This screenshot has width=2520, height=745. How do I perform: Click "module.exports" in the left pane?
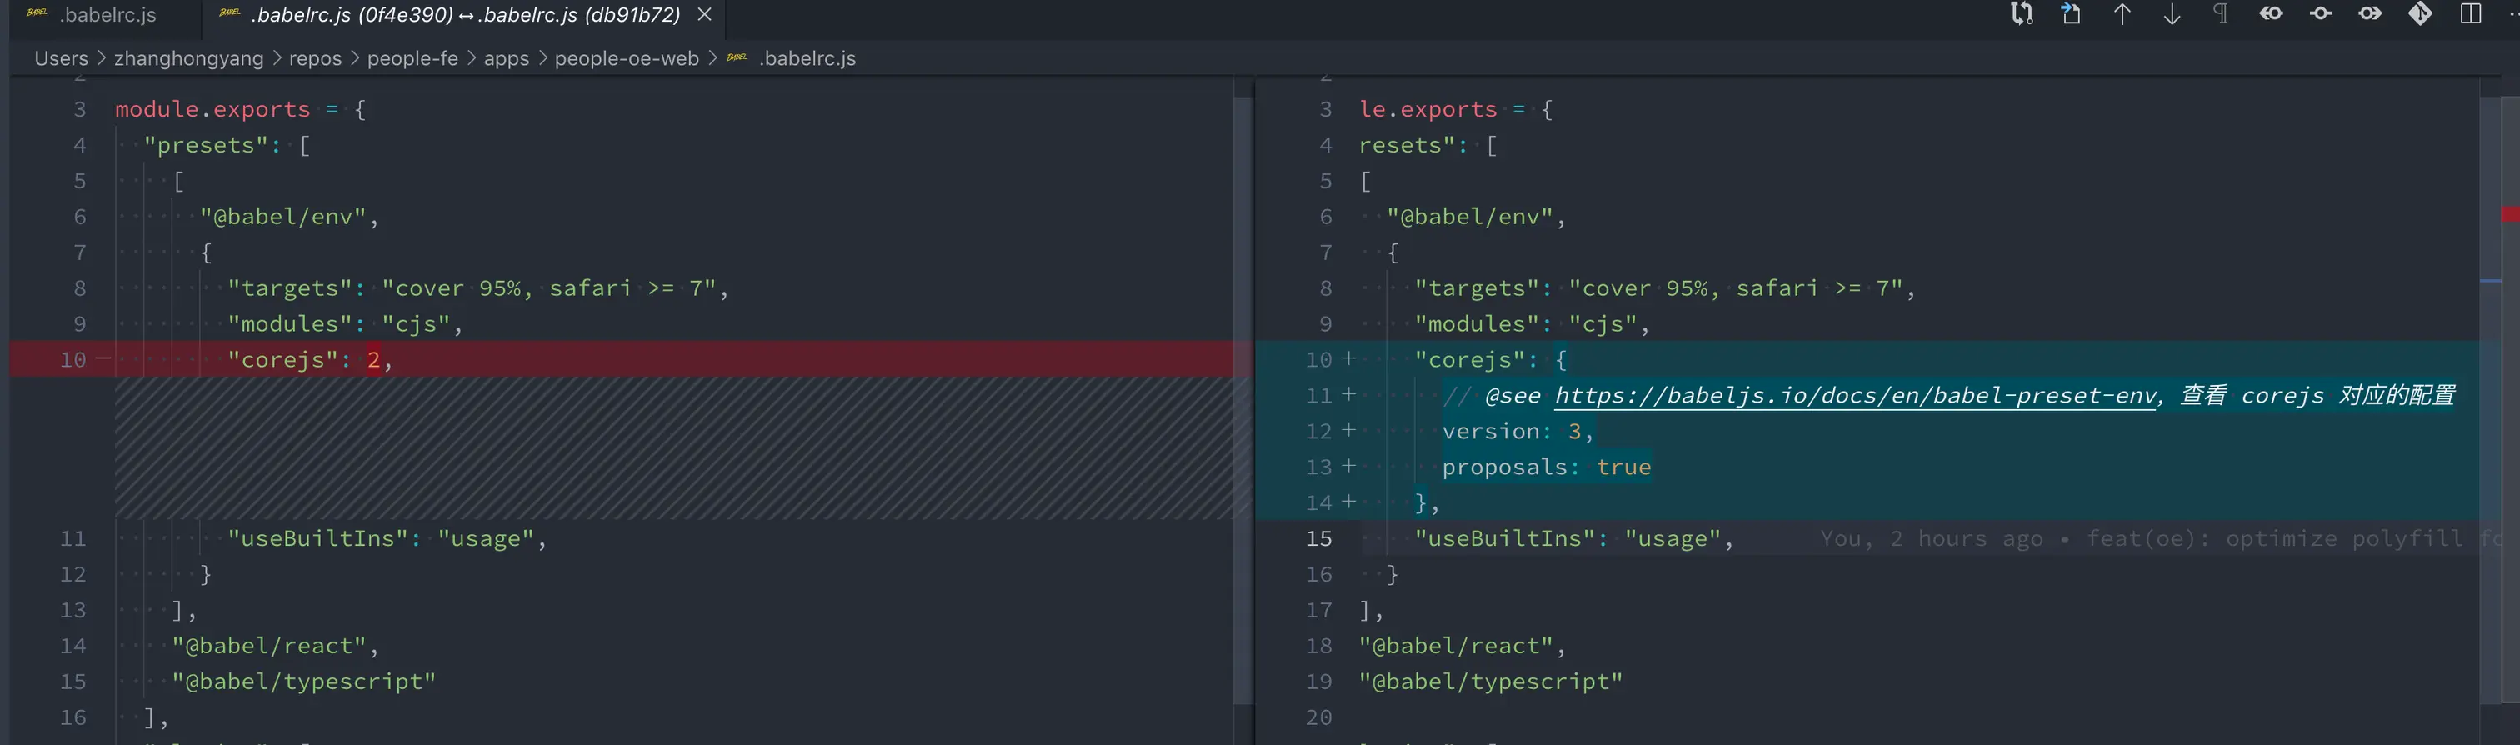pos(212,109)
